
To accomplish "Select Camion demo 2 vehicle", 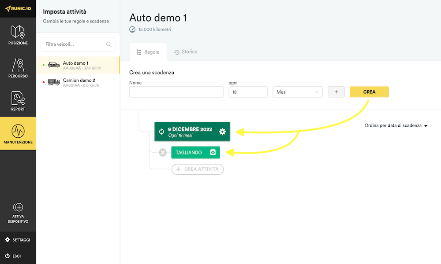I will click(78, 82).
